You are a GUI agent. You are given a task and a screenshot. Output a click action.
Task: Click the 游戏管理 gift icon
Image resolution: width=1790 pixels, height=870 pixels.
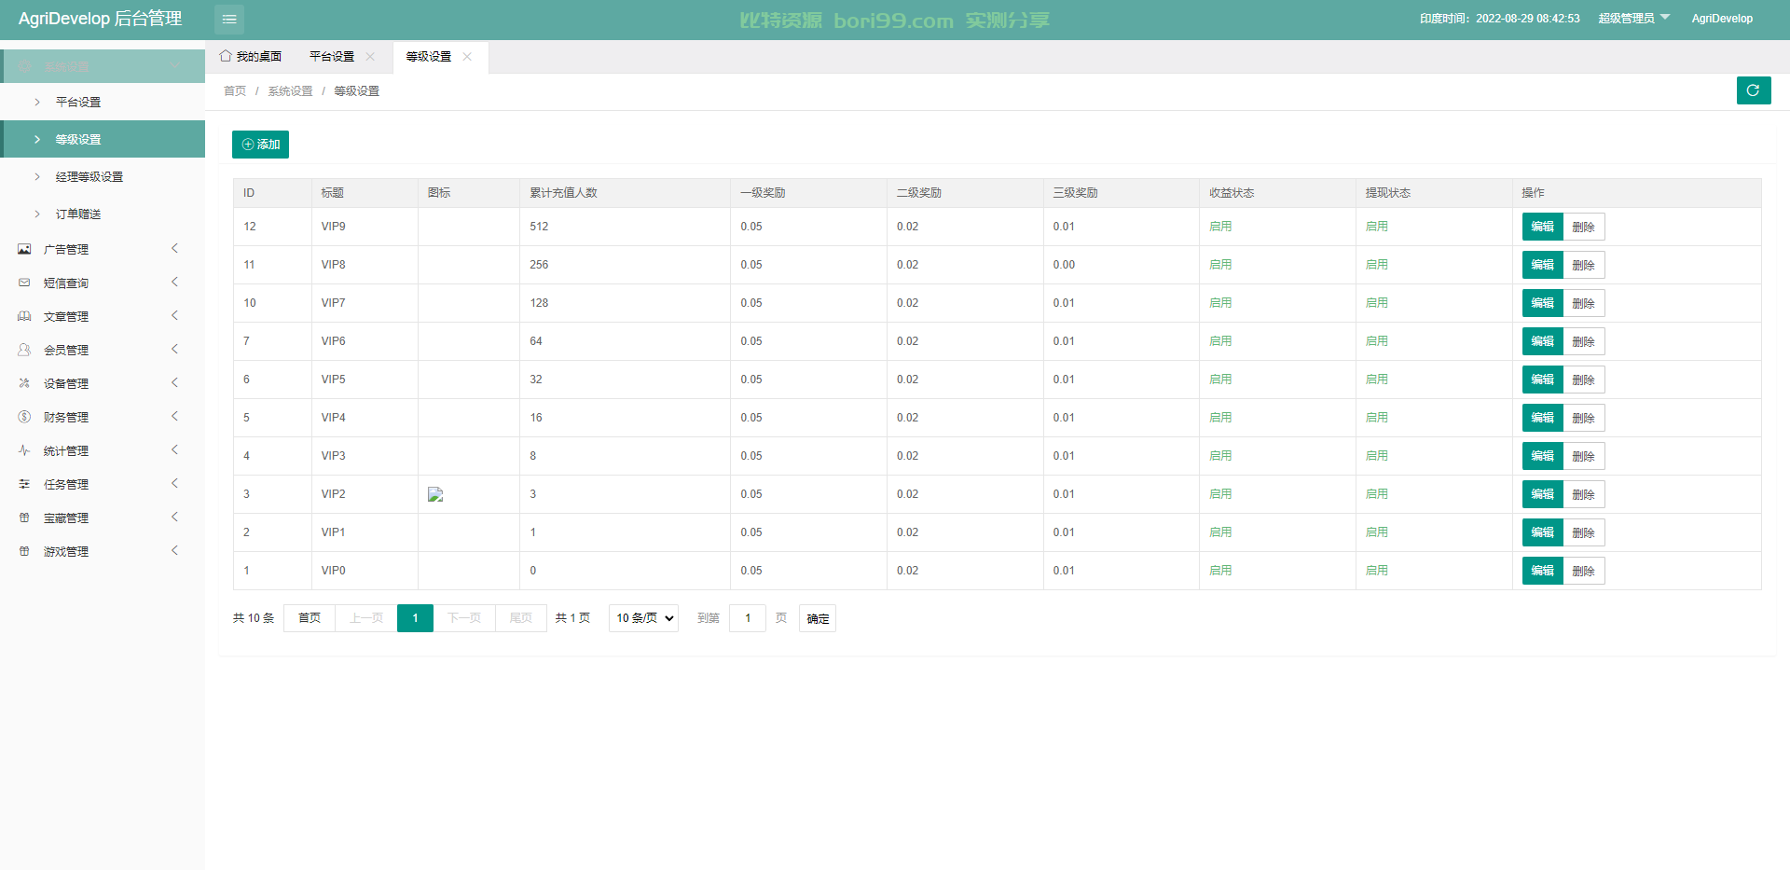pos(24,551)
